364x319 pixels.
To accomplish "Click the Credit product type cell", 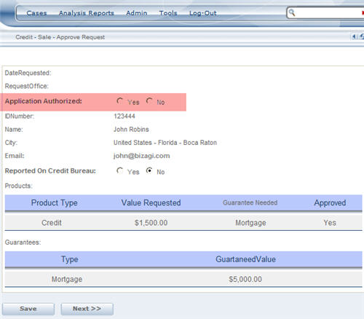I will click(52, 223).
